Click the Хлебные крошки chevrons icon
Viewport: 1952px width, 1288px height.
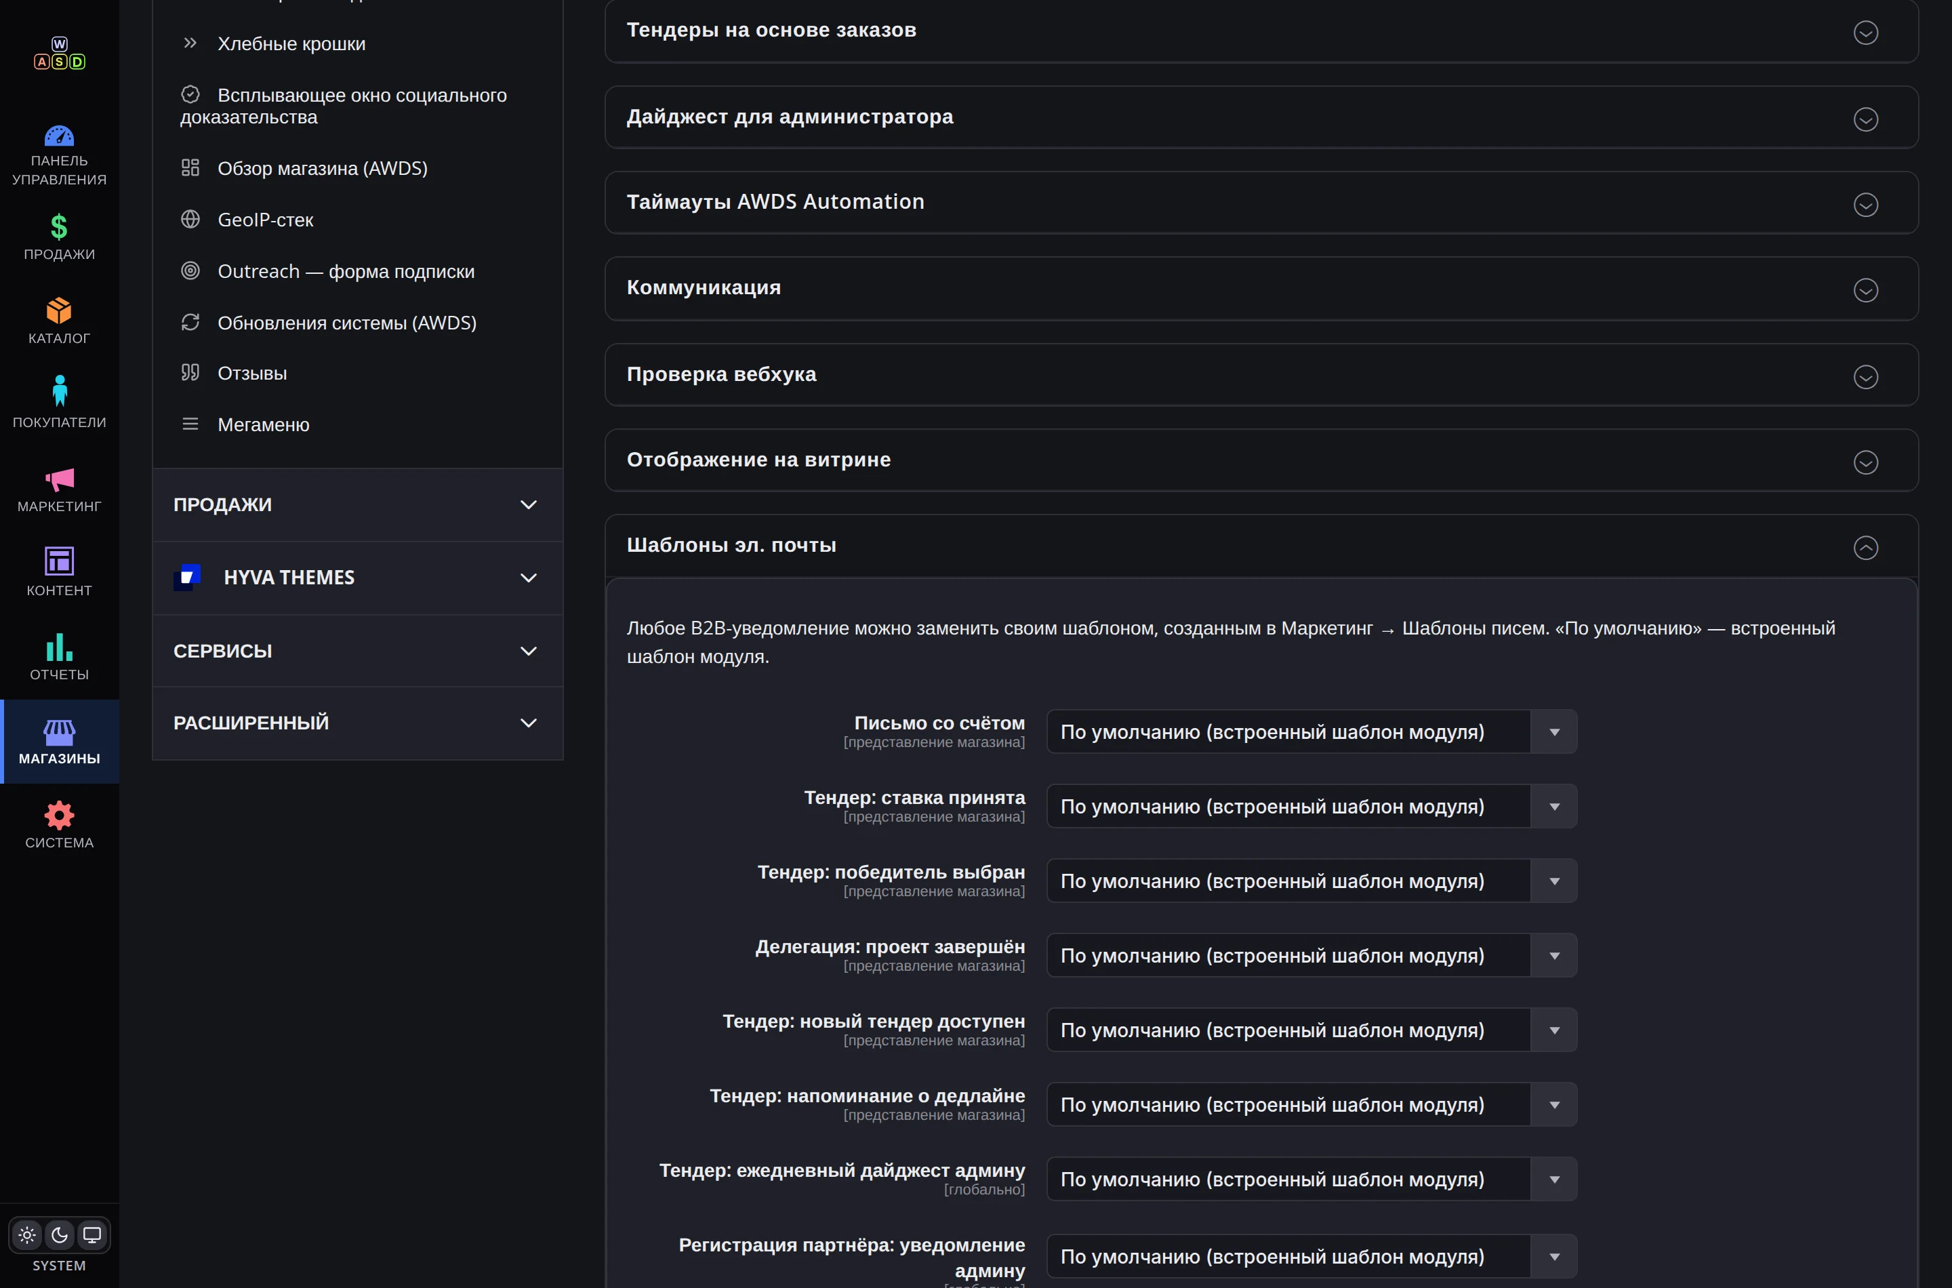coord(190,43)
